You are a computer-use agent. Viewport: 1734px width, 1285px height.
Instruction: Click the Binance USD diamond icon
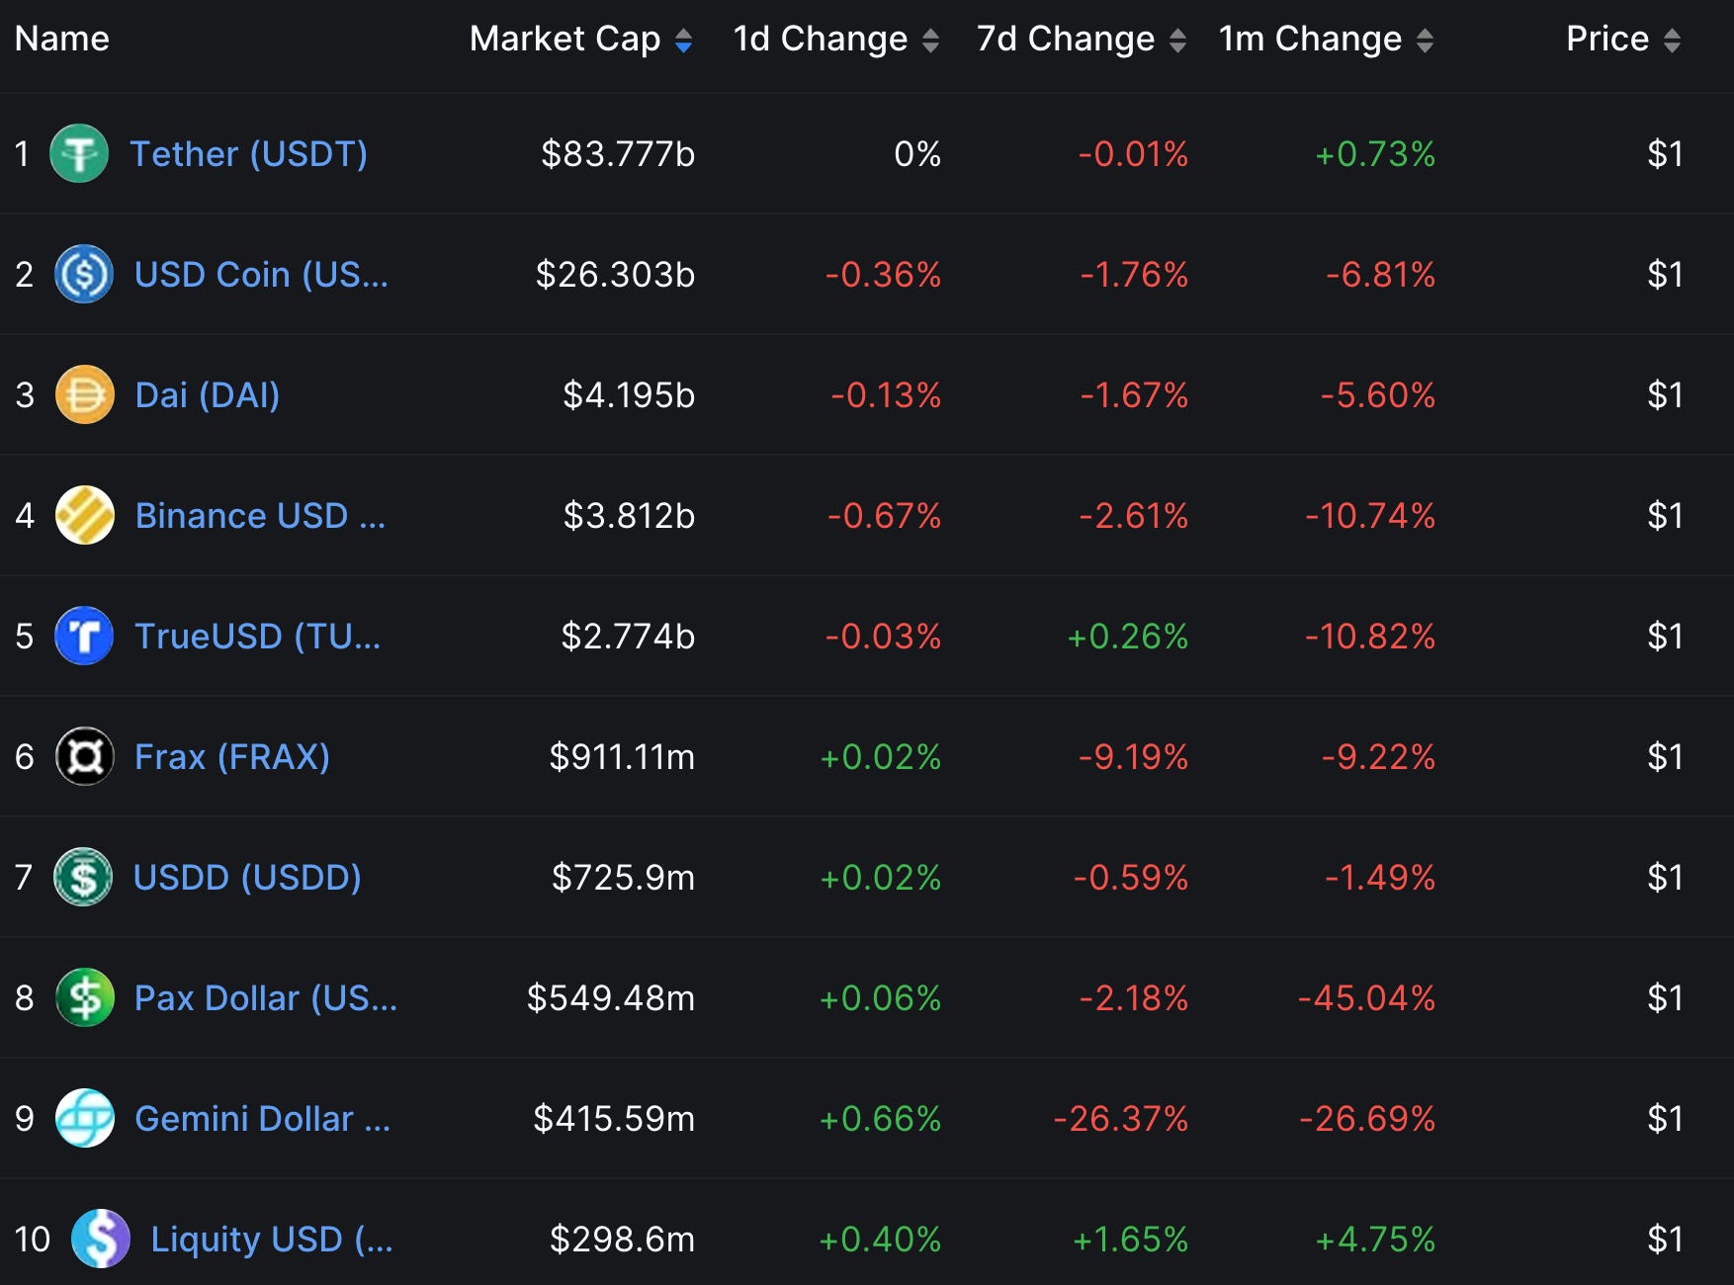[x=83, y=516]
